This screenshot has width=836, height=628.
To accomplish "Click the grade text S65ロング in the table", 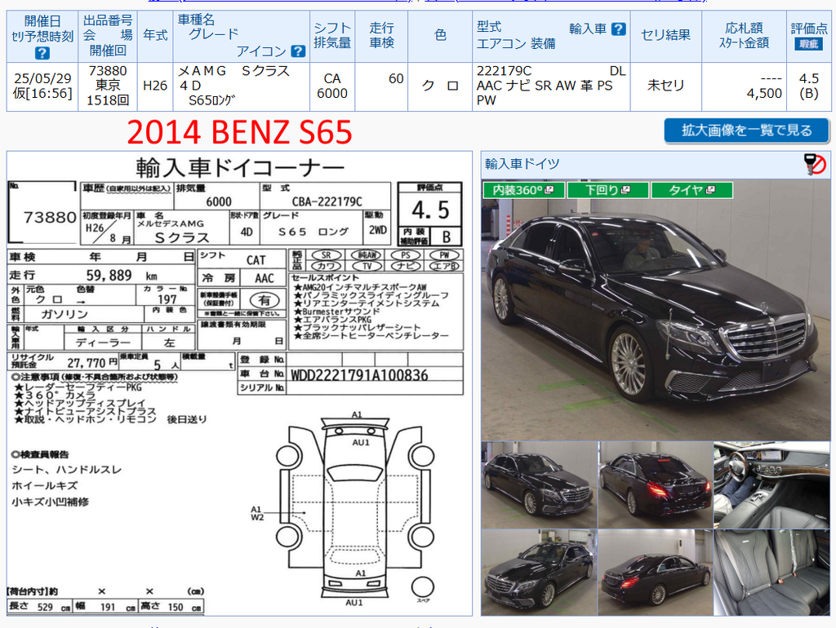I will pos(211,100).
